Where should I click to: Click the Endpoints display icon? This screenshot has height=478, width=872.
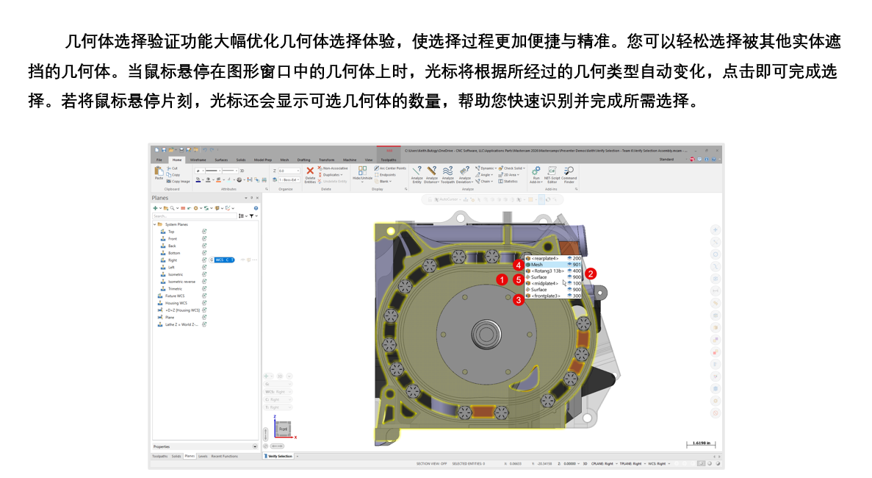click(376, 175)
